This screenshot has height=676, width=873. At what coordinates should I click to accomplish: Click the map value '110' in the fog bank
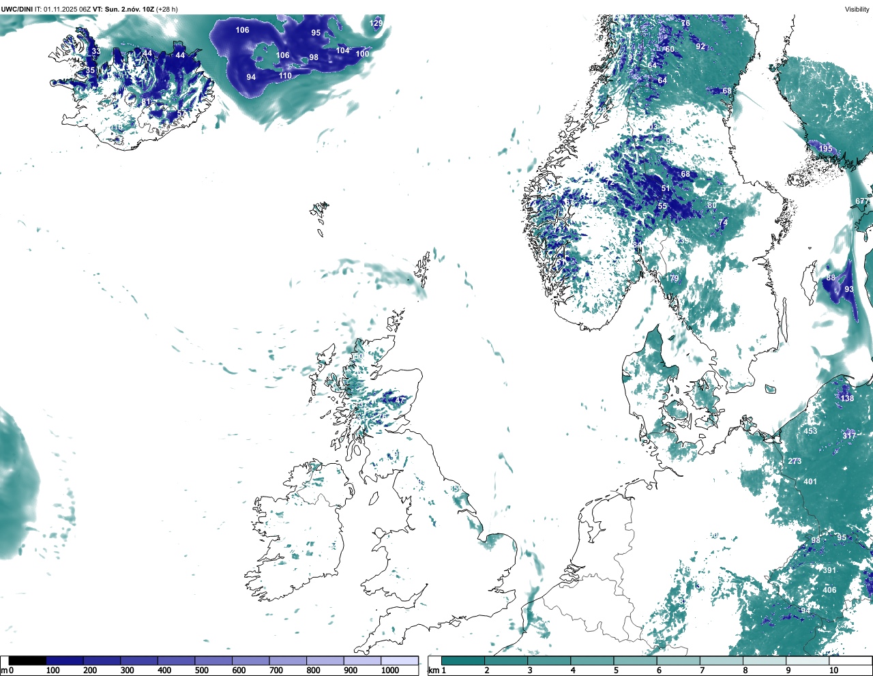(285, 76)
